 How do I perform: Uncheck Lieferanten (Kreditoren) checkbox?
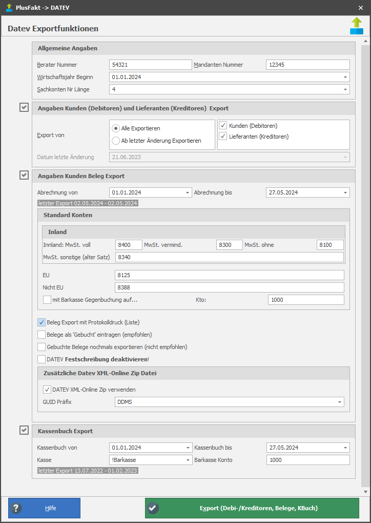pyautogui.click(x=223, y=137)
